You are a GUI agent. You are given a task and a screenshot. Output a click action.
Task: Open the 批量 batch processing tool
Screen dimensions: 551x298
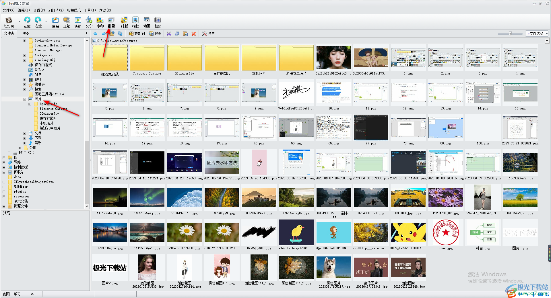pyautogui.click(x=111, y=22)
